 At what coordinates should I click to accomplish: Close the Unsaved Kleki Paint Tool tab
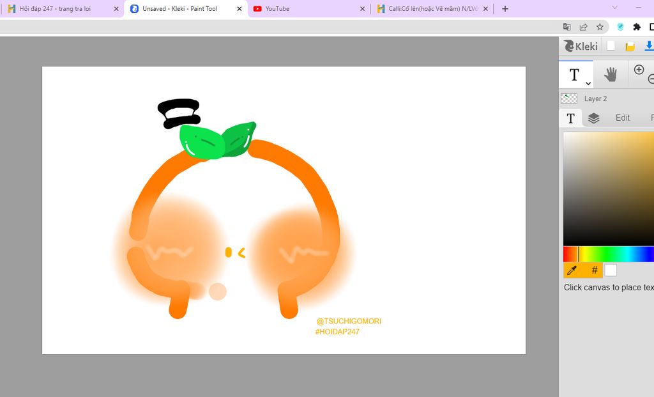[240, 8]
